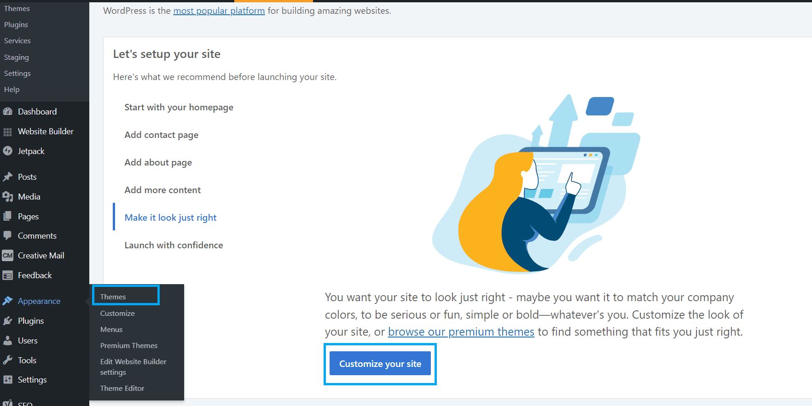Open Staging in the top sidebar

(x=17, y=57)
